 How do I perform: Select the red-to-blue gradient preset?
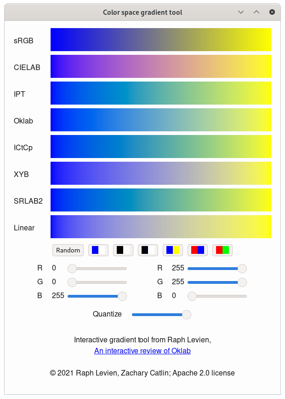point(197,250)
